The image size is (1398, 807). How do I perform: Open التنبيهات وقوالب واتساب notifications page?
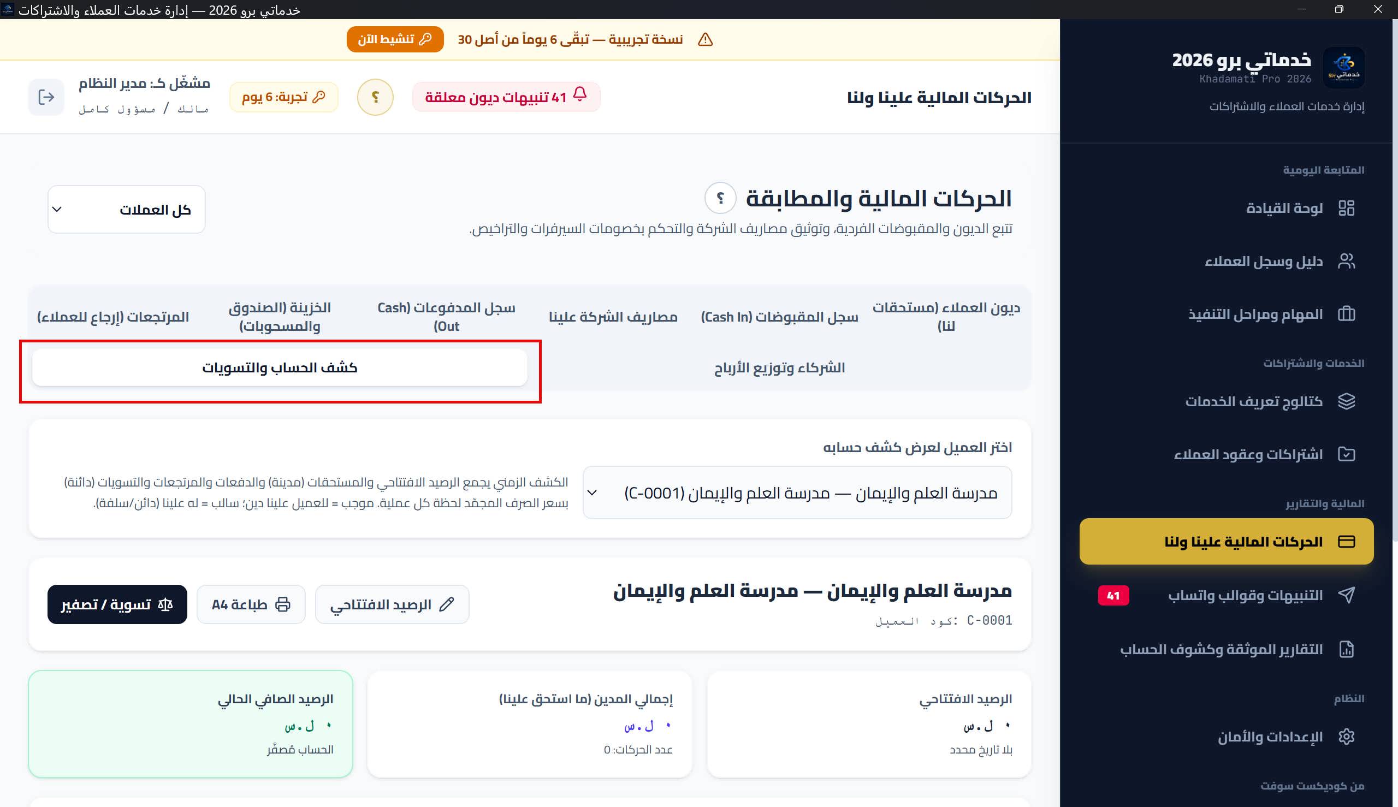coord(1226,595)
